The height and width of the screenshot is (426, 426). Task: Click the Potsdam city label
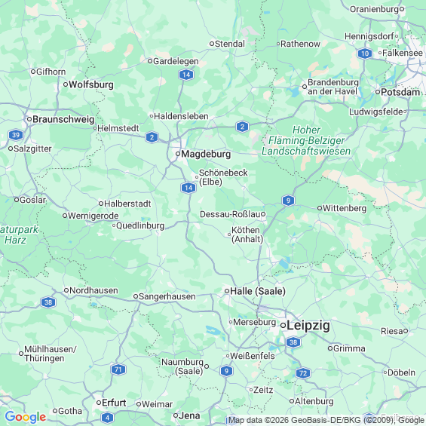pos(400,92)
